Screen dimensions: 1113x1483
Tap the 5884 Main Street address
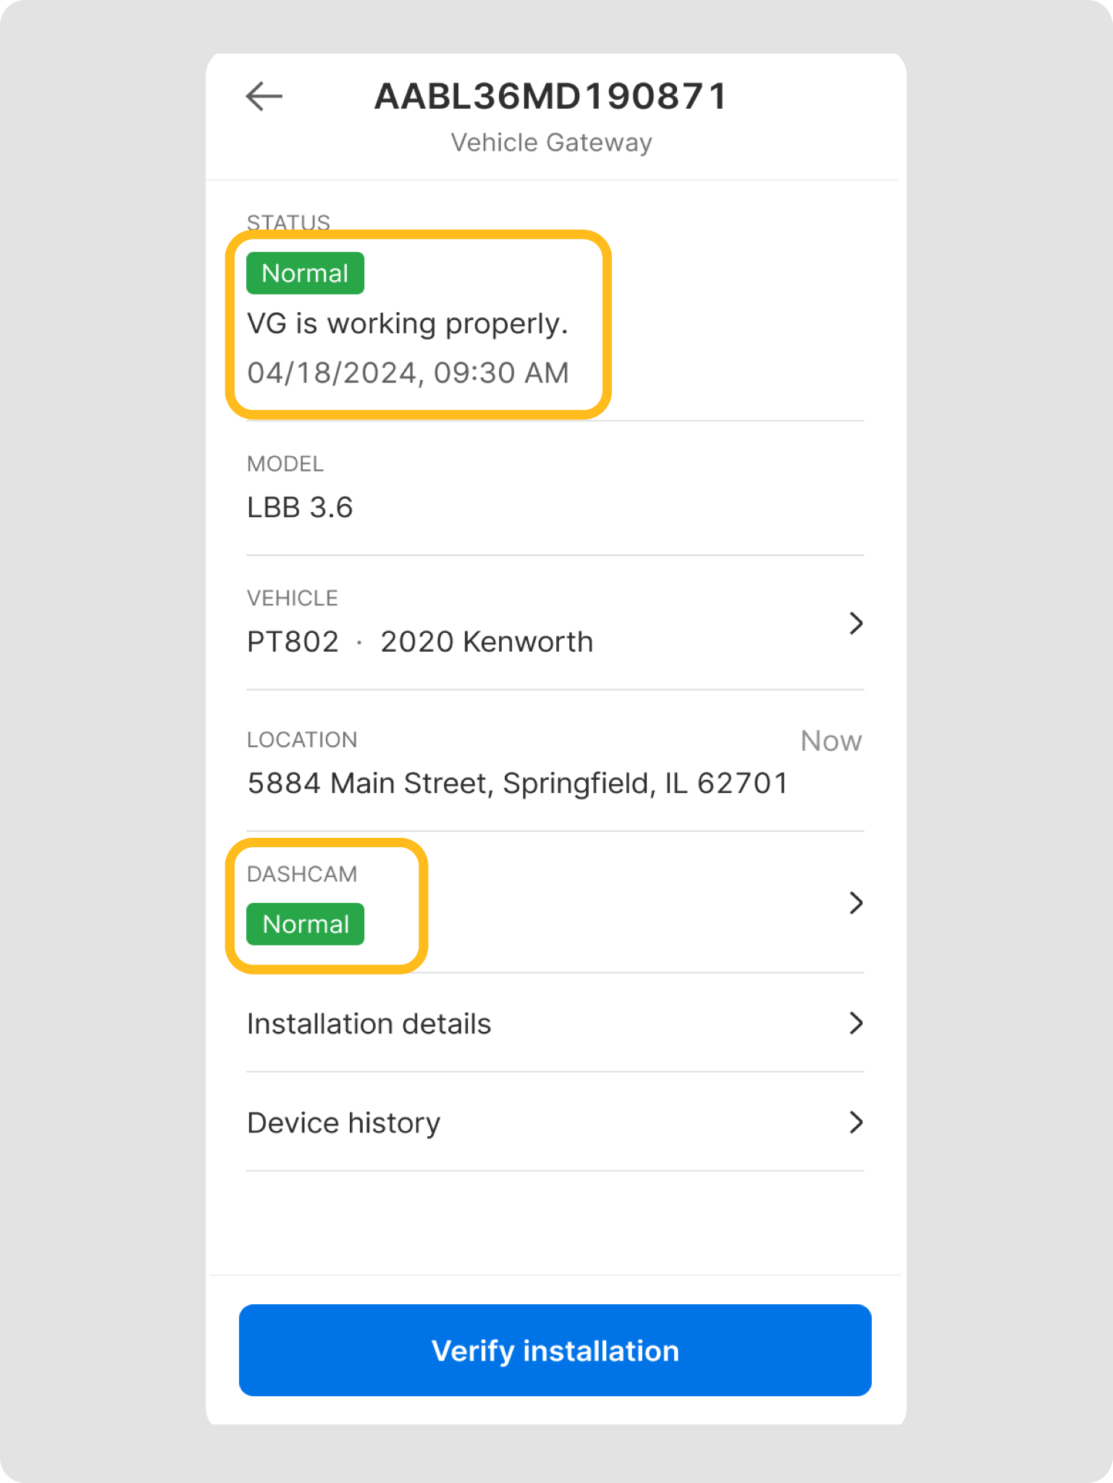518,783
